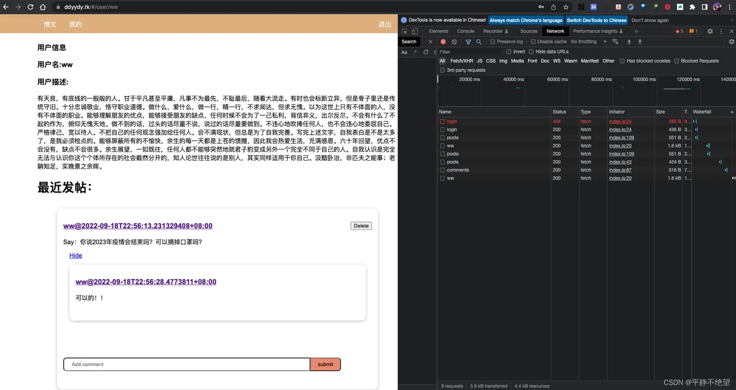The width and height of the screenshot is (736, 390).
Task: Open the Recorder tab
Action: click(496, 31)
